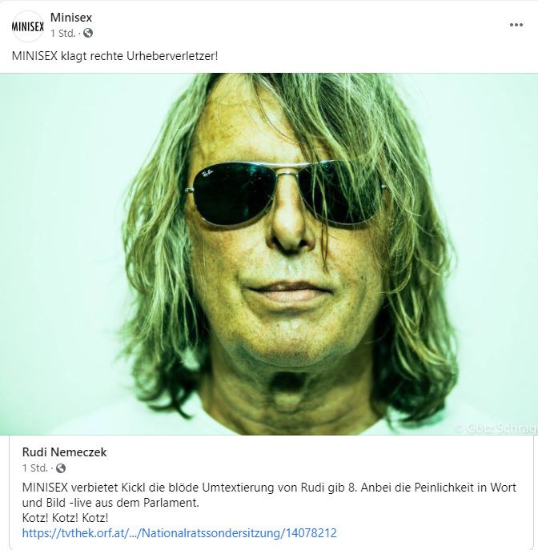This screenshot has width=538, height=550.
Task: Click the Götz Schrage watermark on photo
Action: pyautogui.click(x=496, y=428)
